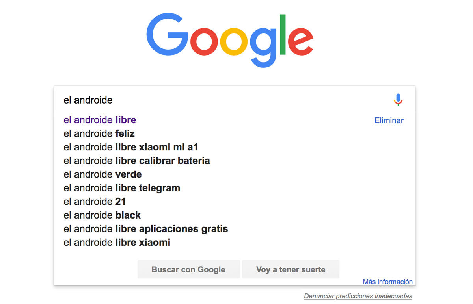Pick suggestion "el androide libre xiaomi mi a1"

130,147
